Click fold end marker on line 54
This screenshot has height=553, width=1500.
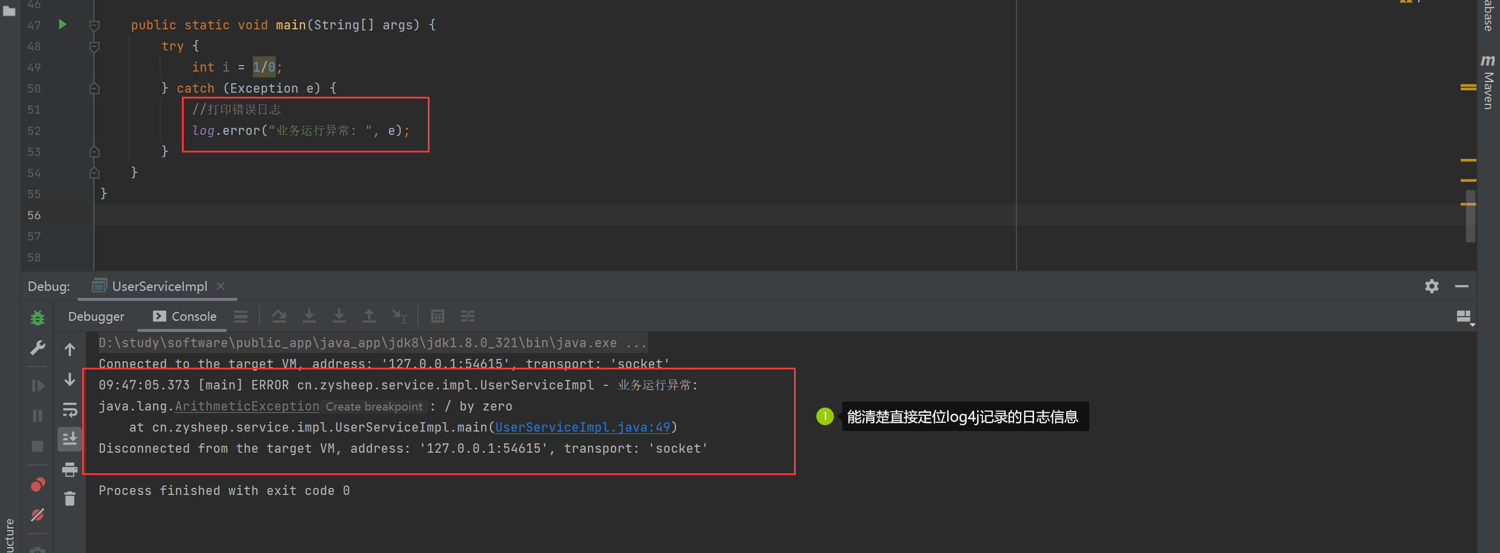(x=94, y=173)
